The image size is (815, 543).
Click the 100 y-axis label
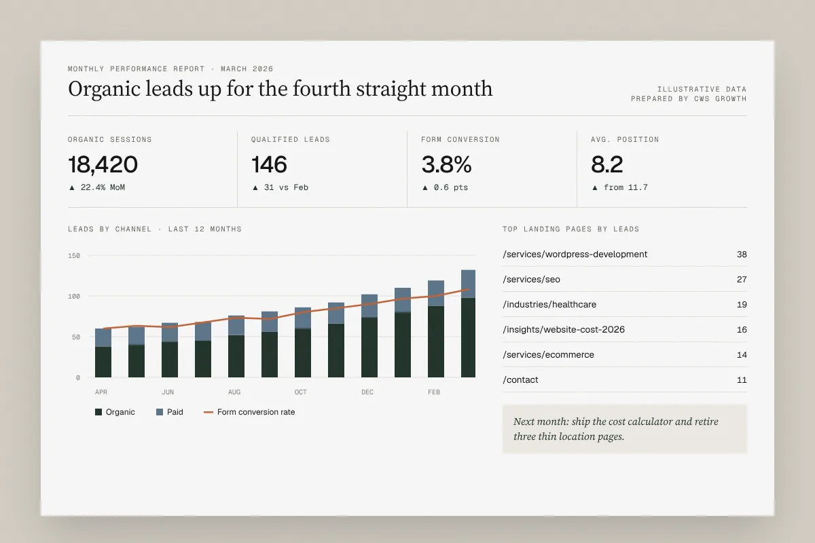pyautogui.click(x=74, y=296)
